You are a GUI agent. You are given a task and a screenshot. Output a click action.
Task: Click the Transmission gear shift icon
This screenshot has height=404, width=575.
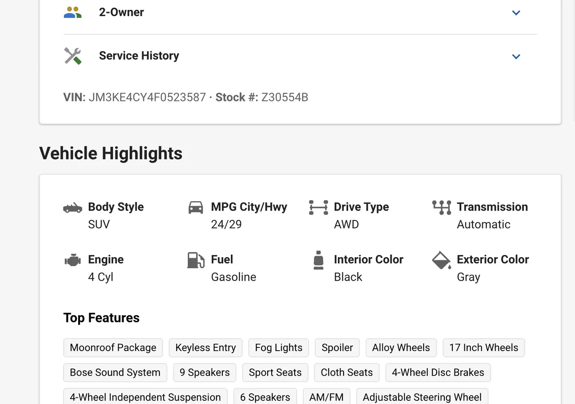(x=441, y=207)
